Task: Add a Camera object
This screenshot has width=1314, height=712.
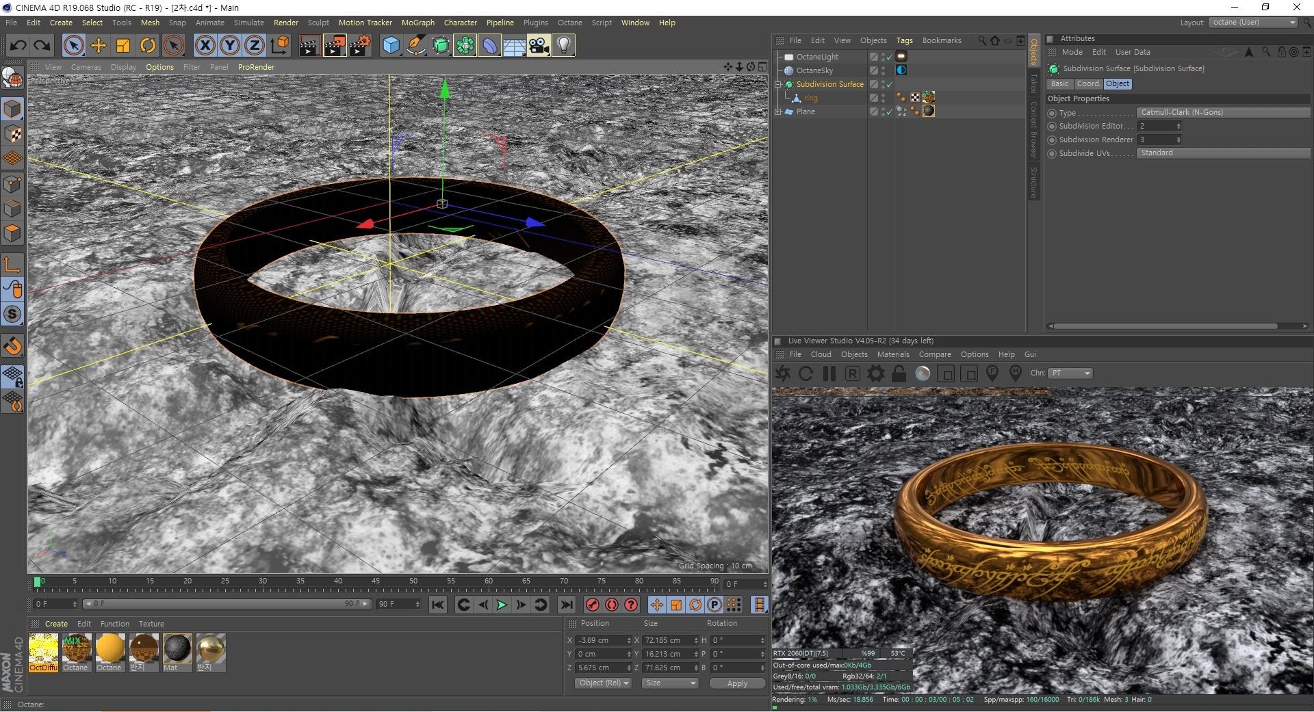Action: point(539,46)
